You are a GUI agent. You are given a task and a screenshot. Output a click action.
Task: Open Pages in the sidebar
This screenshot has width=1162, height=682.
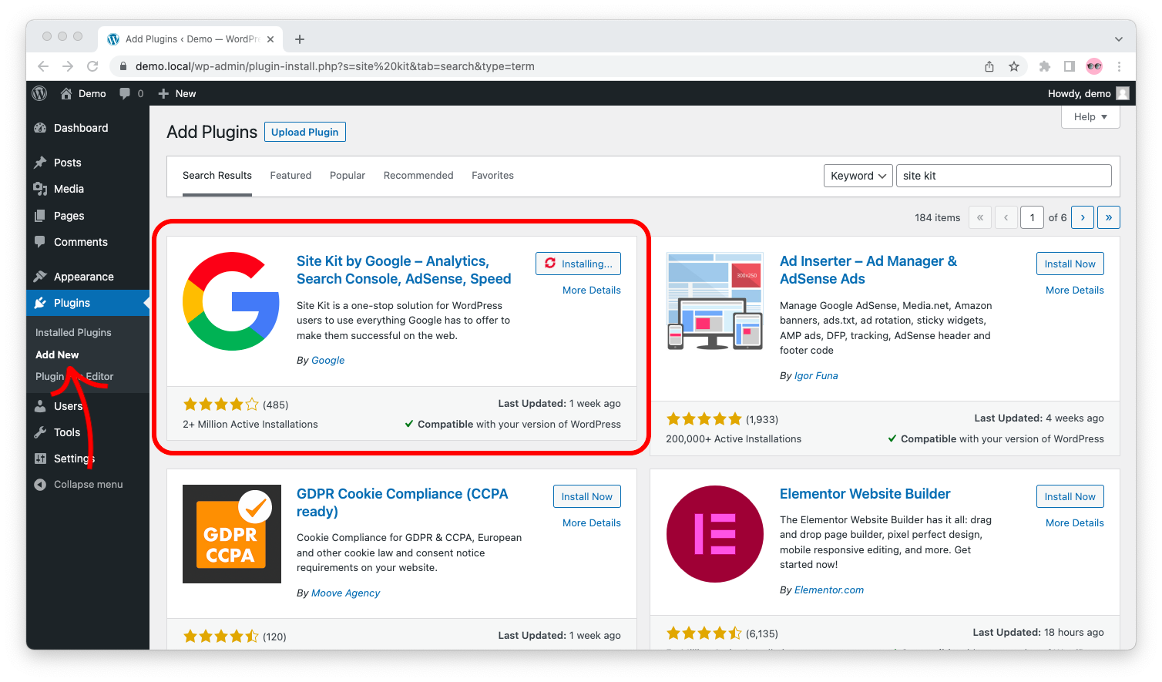coord(69,216)
